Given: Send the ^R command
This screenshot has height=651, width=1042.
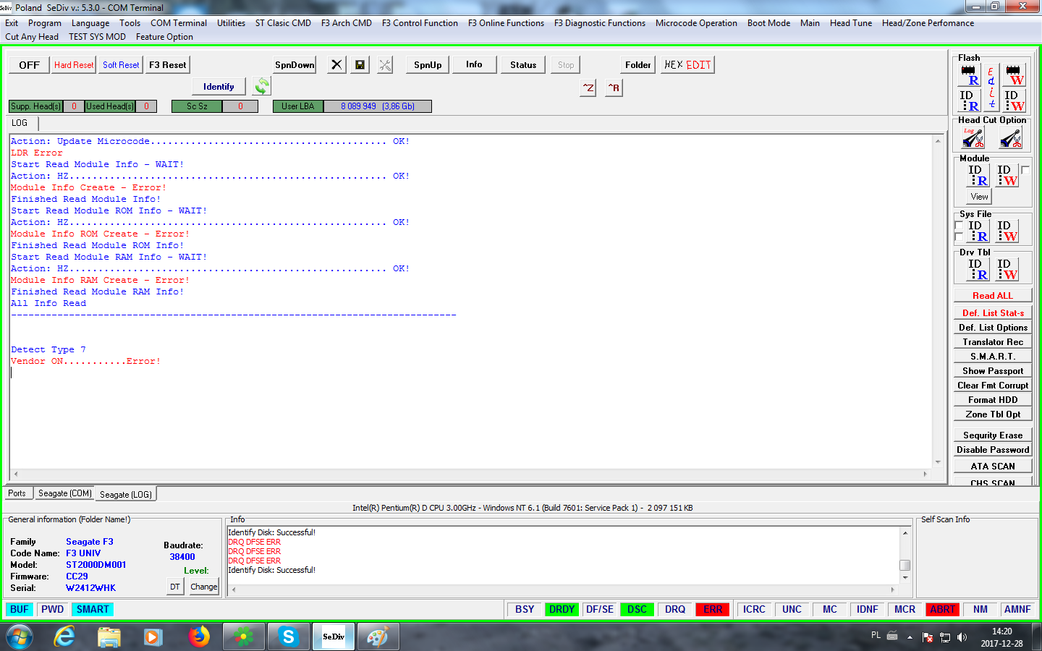Looking at the screenshot, I should pos(614,88).
